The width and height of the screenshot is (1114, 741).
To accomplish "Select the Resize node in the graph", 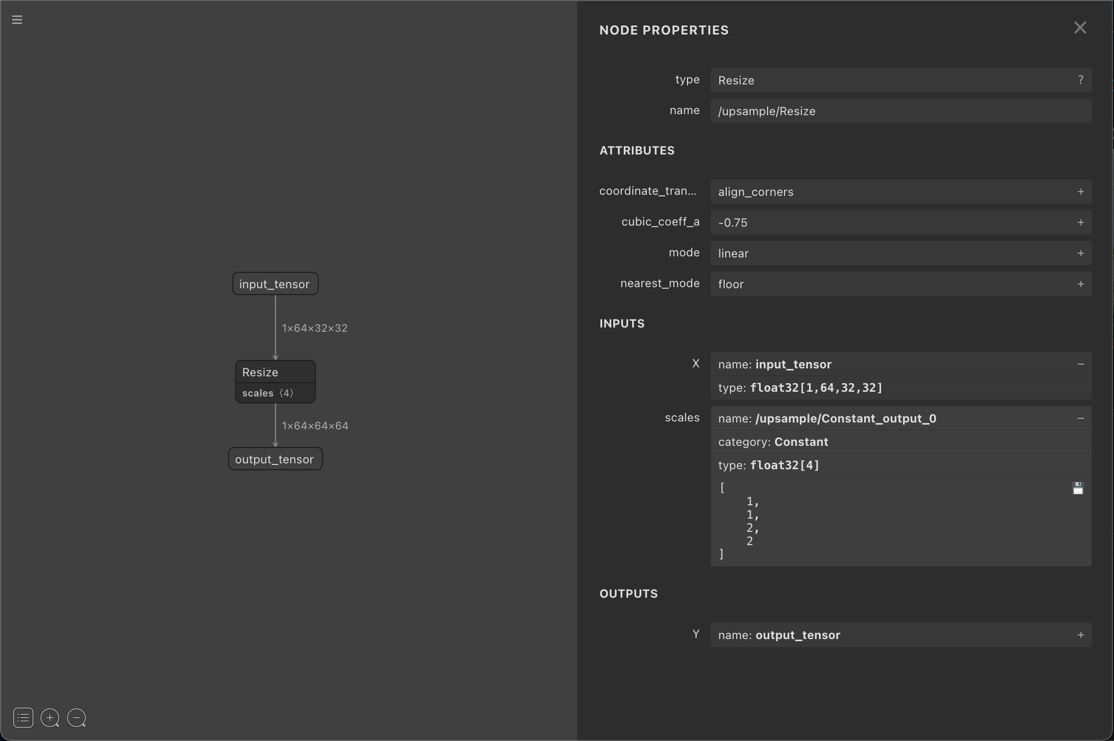I will [259, 372].
